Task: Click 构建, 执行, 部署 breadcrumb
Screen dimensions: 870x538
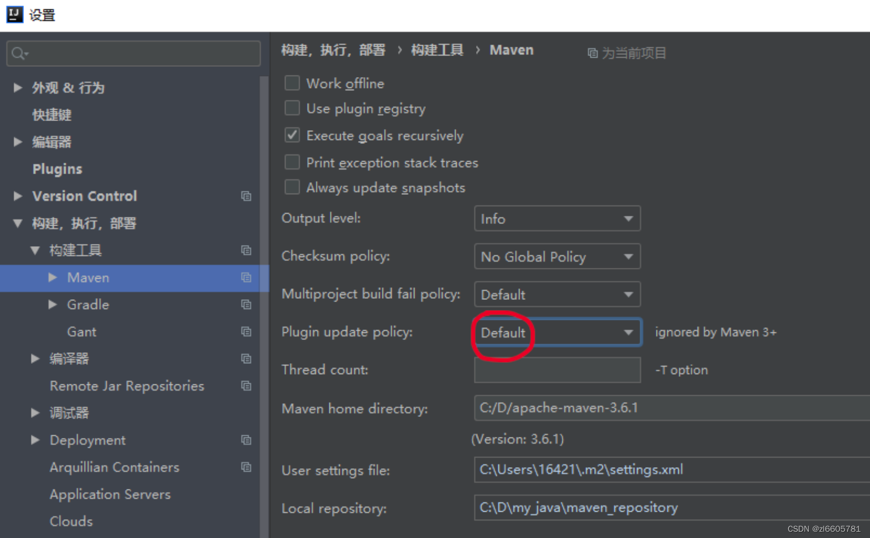Action: [x=333, y=50]
